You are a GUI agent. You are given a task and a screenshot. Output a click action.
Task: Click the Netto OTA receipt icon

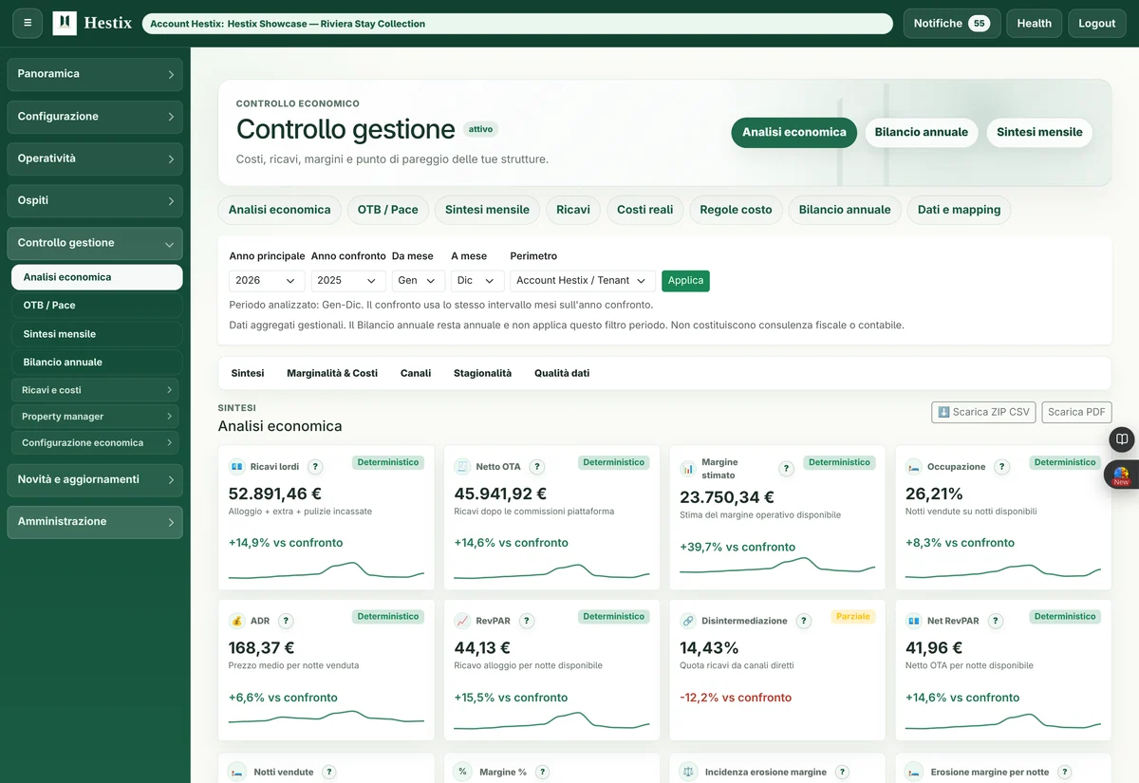tap(462, 467)
